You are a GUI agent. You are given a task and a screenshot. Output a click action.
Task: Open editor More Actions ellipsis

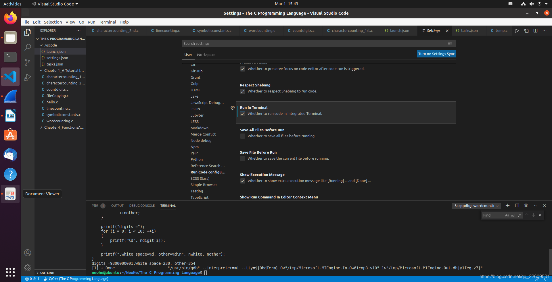pos(545,31)
